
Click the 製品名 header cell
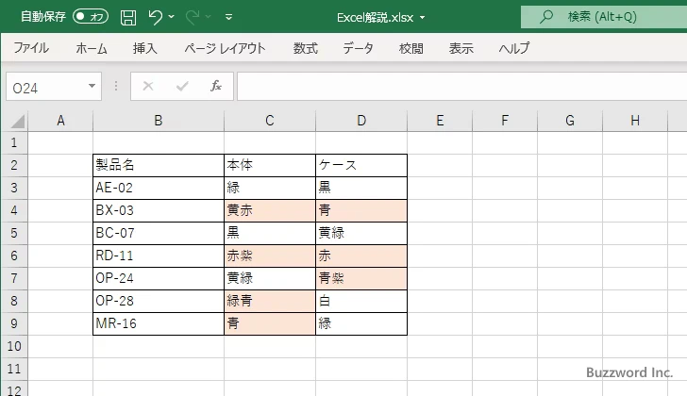pyautogui.click(x=159, y=165)
